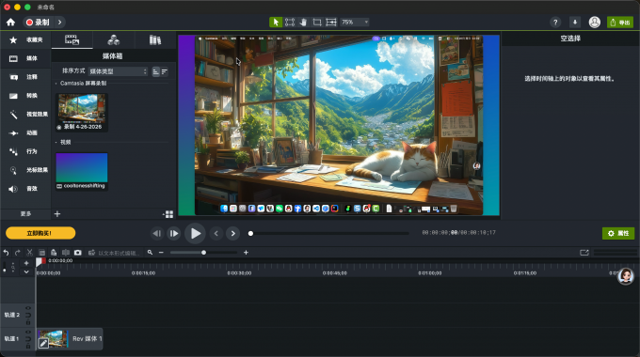Undo the last timeline action
Screen dimensions: 640x357
7,253
